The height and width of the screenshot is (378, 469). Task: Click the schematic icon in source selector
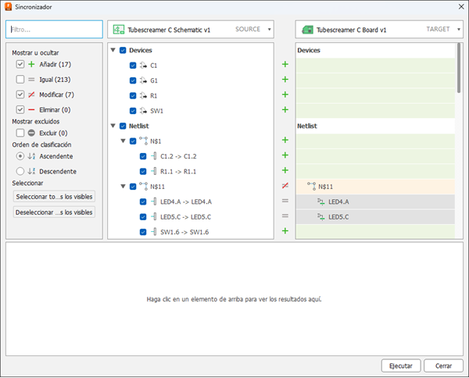pyautogui.click(x=119, y=30)
